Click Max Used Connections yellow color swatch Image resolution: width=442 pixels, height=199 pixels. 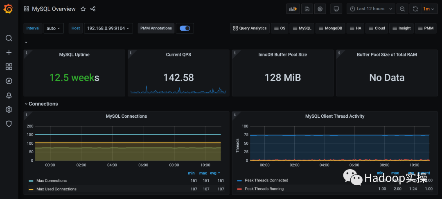31,189
